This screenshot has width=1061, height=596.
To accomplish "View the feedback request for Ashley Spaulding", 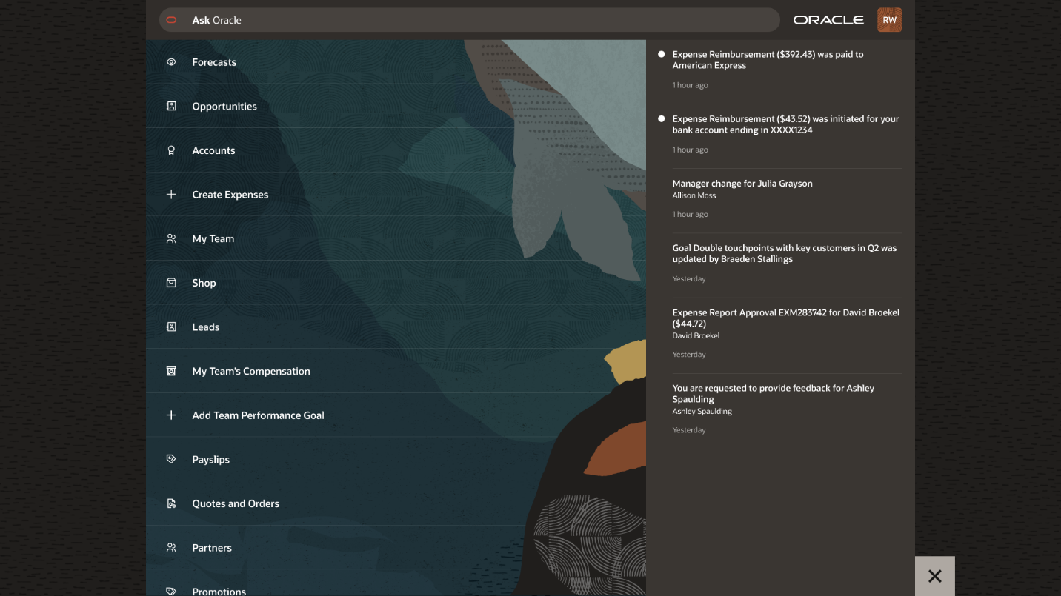I will (x=773, y=393).
